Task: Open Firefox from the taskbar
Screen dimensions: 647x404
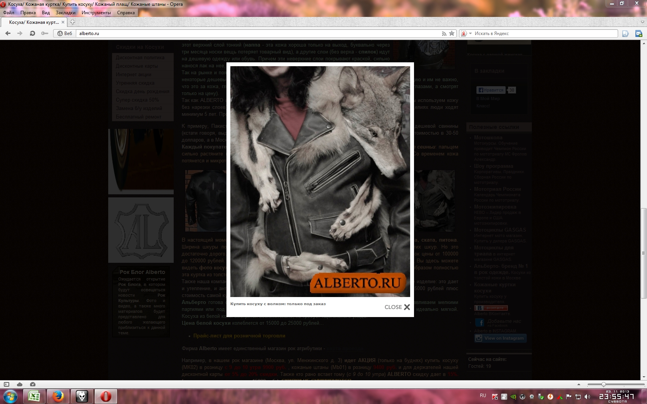Action: [x=58, y=396]
